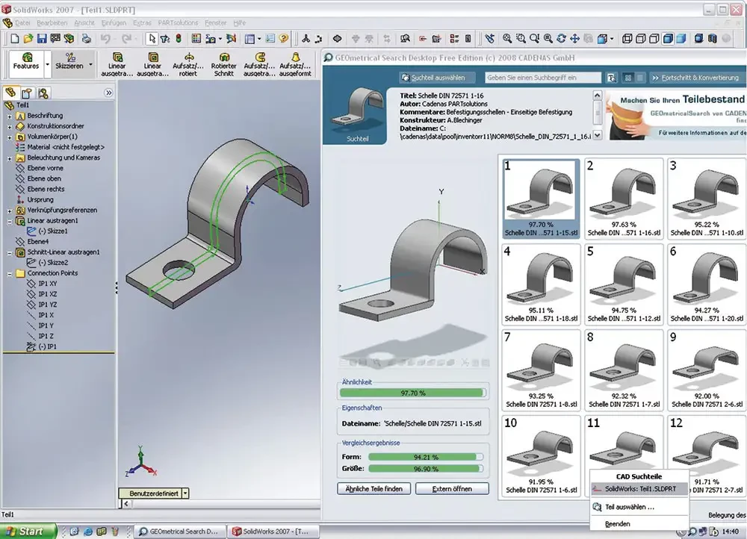Open the Skizzieren dropdown arrow
Image resolution: width=747 pixels, height=539 pixels.
point(90,63)
